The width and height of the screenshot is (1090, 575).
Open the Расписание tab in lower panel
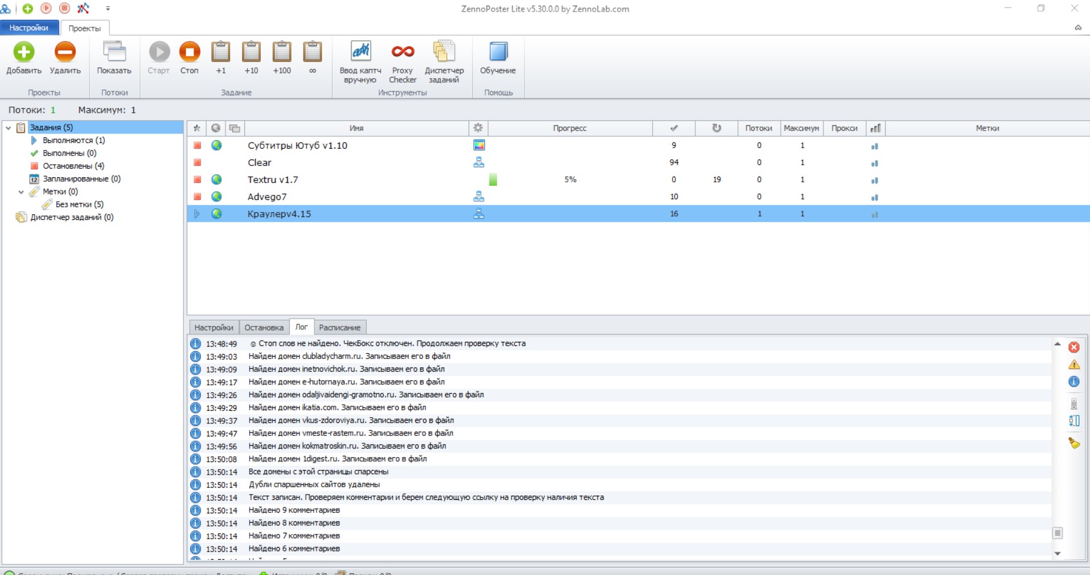[339, 327]
